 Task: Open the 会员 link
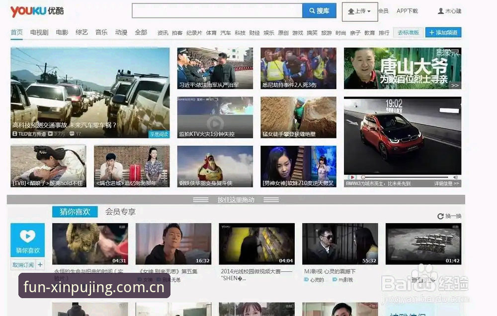tap(384, 11)
